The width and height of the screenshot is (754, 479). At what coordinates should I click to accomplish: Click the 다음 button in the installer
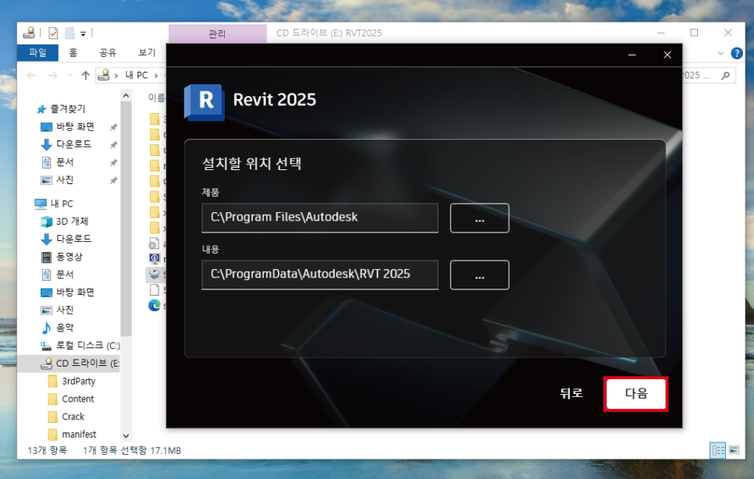tap(635, 393)
